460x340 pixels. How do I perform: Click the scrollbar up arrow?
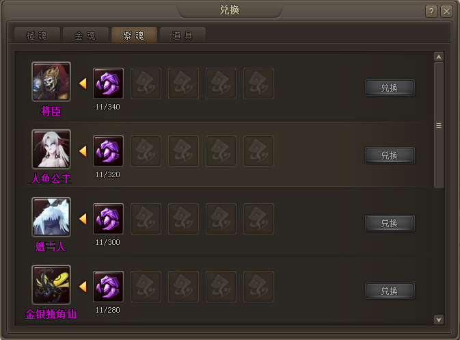tap(439, 57)
